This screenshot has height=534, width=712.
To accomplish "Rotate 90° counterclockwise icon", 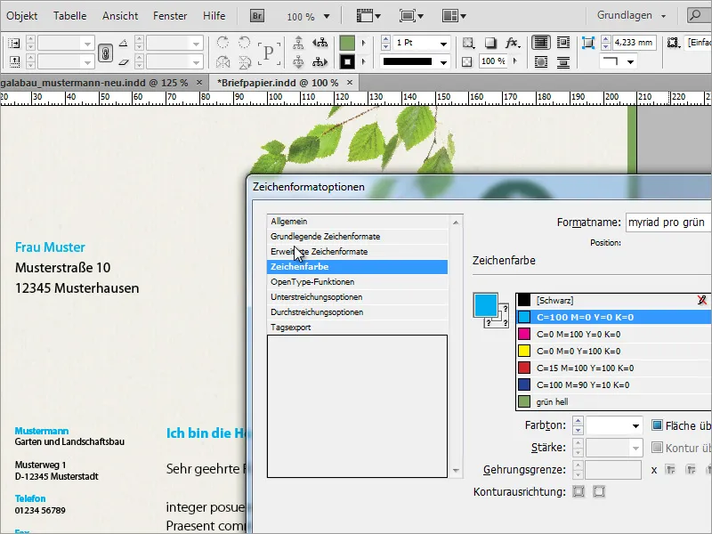I will 244,43.
